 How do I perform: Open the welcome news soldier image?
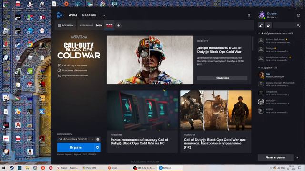tap(150, 60)
